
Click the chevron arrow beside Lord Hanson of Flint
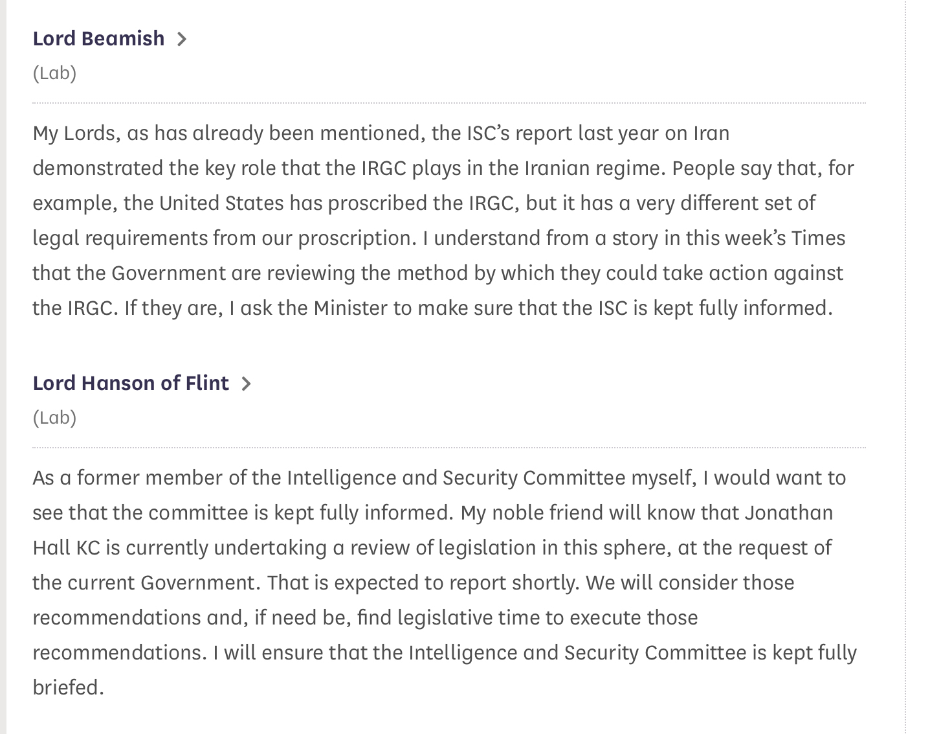[x=246, y=384]
